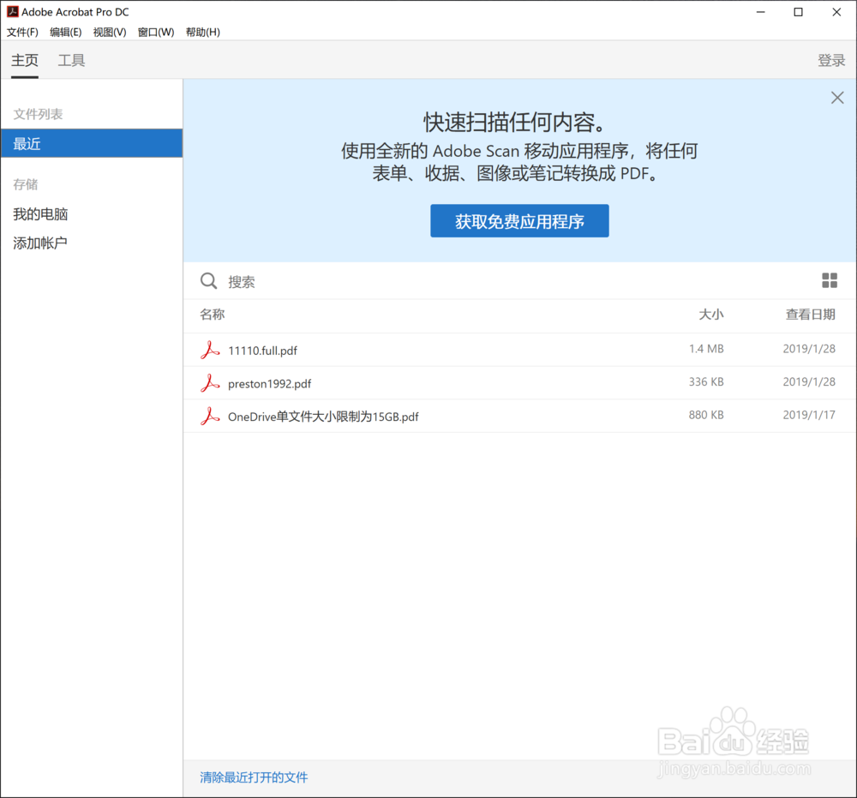Click the 2019/1/17 date entry
Screen dimensions: 857x798
pos(809,415)
